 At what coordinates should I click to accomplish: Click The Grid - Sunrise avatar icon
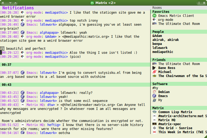click(154, 128)
